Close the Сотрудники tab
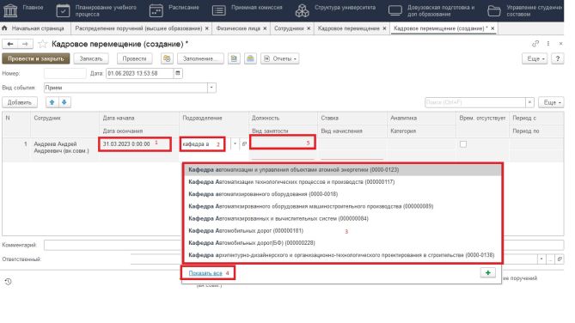Viewport: 575px width, 323px height. pos(309,28)
